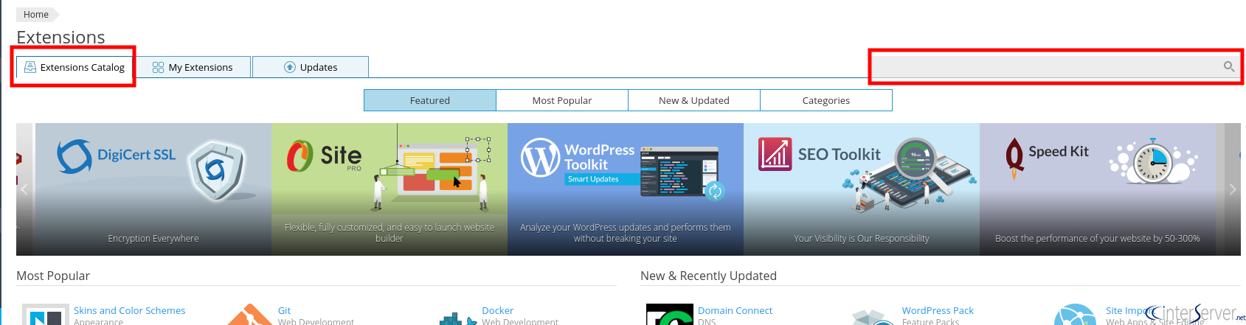The image size is (1246, 325).
Task: Click the Home breadcrumb link
Action: tap(35, 15)
